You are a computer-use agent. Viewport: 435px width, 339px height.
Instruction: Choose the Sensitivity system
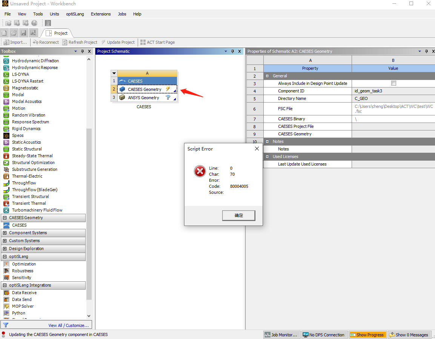(x=22, y=278)
